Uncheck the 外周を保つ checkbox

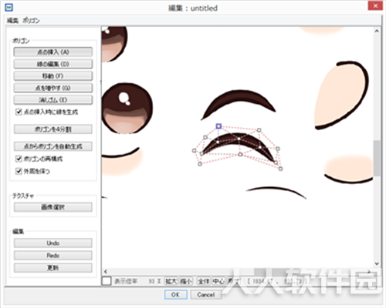pyautogui.click(x=19, y=171)
